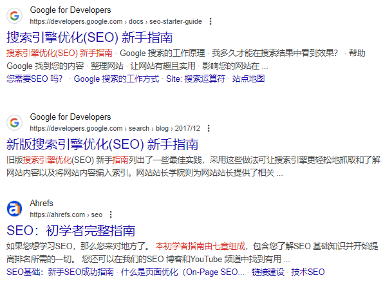Open the result titled 新版搜索引擎优化(SEO) 新手指南
The height and width of the screenshot is (284, 392).
(102, 144)
